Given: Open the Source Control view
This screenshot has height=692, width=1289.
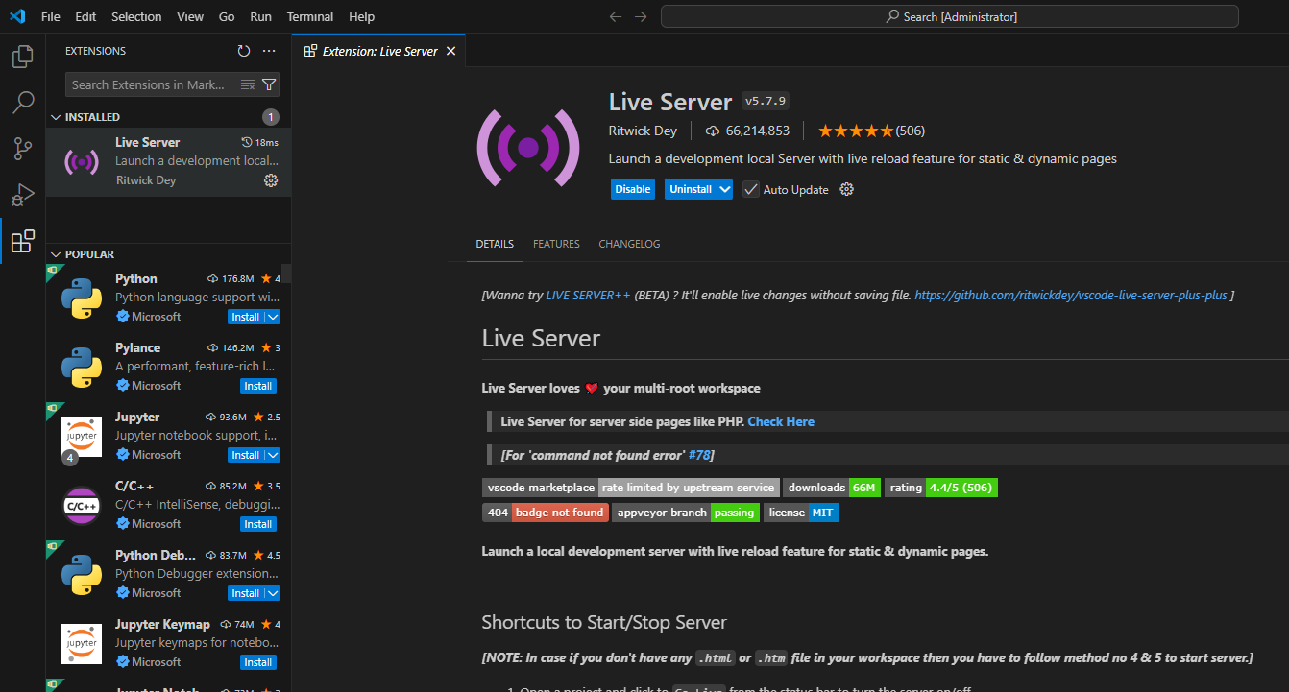Looking at the screenshot, I should coord(22,149).
